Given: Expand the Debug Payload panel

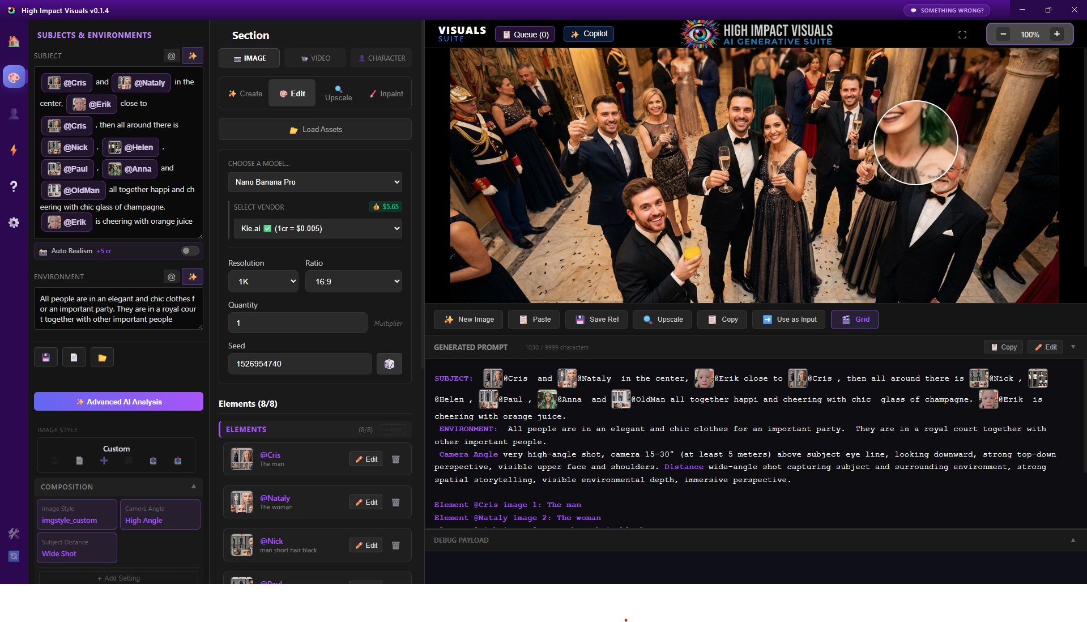Looking at the screenshot, I should pos(1073,540).
